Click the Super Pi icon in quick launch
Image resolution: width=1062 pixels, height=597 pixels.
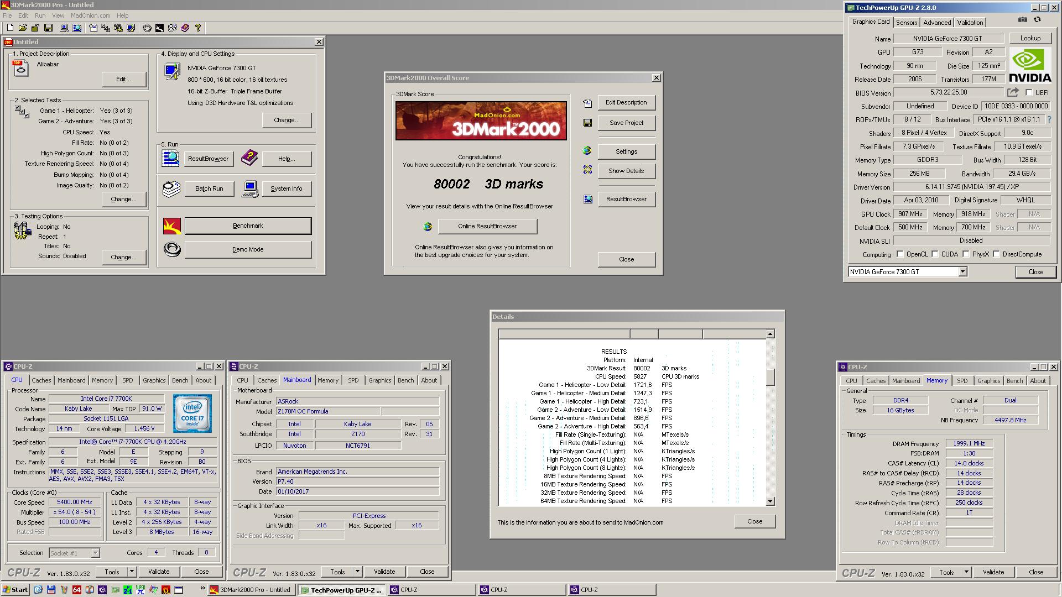140,590
